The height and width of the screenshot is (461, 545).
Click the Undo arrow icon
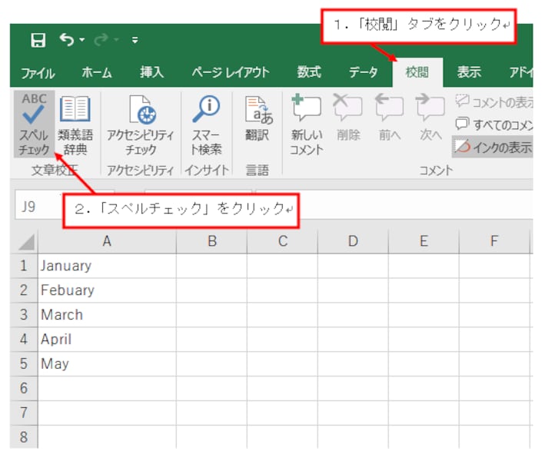[x=67, y=40]
